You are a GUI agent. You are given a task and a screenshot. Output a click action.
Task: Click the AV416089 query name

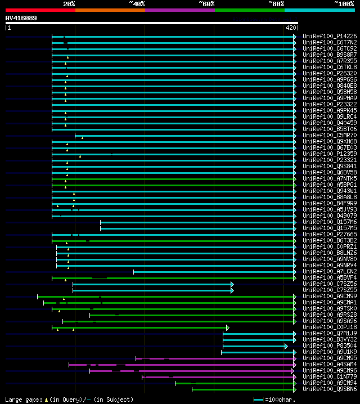pyautogui.click(x=21, y=18)
